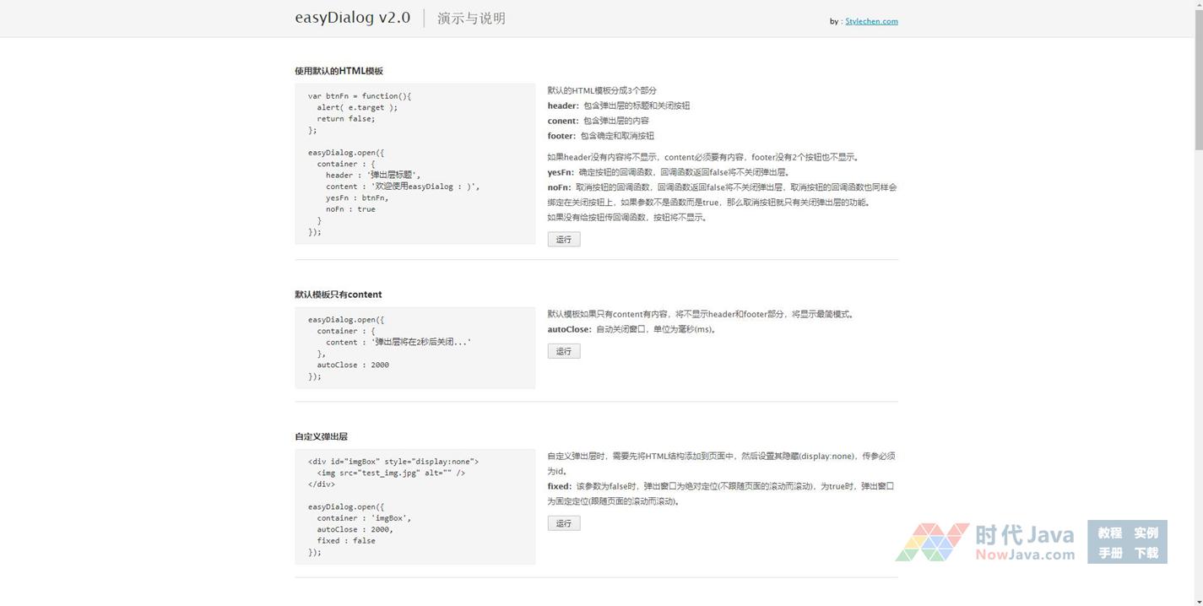
Task: Click the scrollbar up arrow
Action: coord(1197,6)
